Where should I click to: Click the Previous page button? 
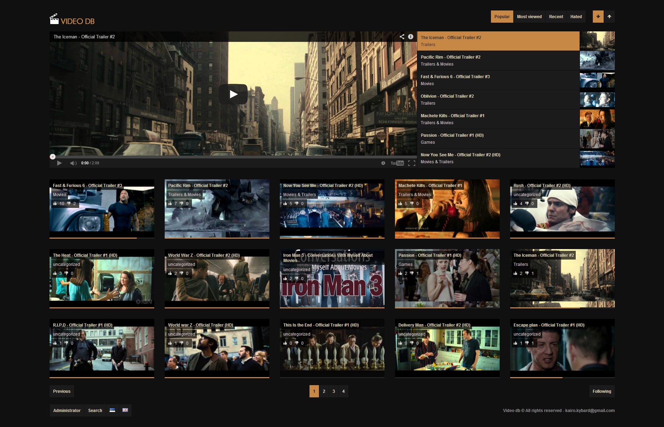click(62, 391)
